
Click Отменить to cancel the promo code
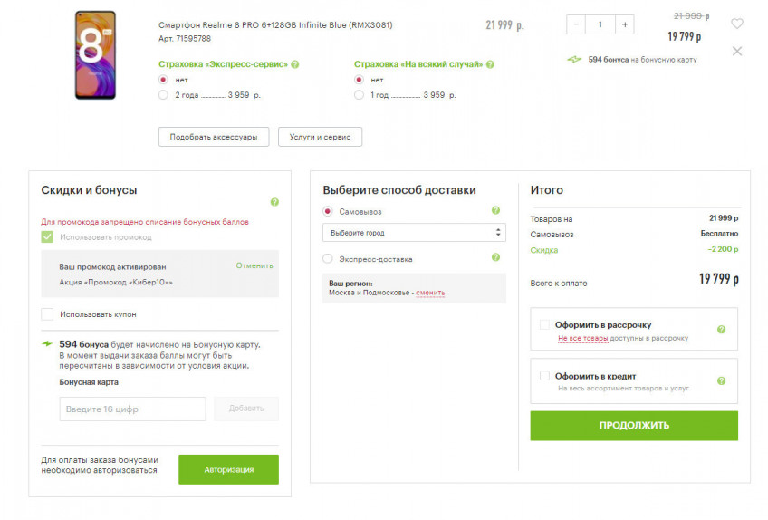(254, 265)
